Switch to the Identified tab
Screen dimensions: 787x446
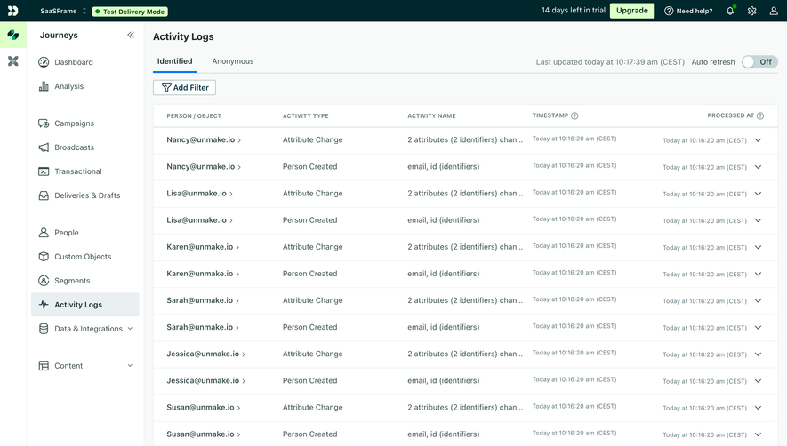tap(174, 61)
